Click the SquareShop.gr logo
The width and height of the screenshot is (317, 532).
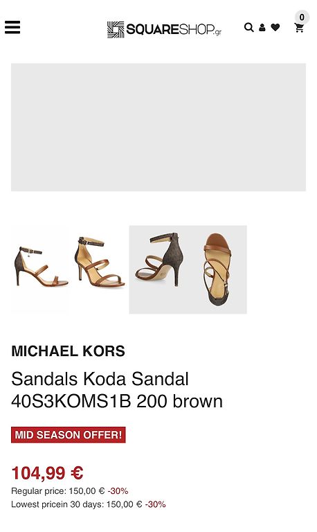(164, 30)
